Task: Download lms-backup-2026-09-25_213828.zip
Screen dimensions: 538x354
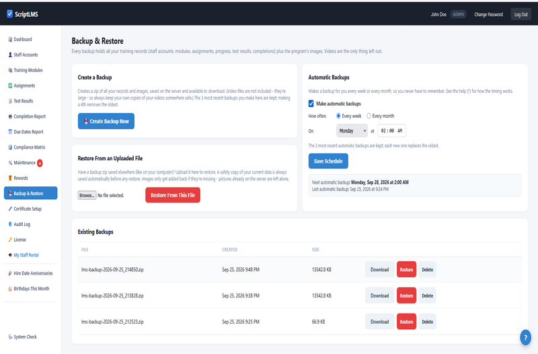Action: point(379,295)
